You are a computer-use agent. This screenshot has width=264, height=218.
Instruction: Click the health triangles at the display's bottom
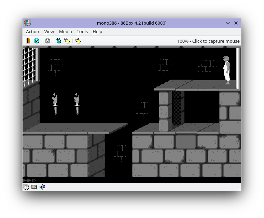(29, 180)
